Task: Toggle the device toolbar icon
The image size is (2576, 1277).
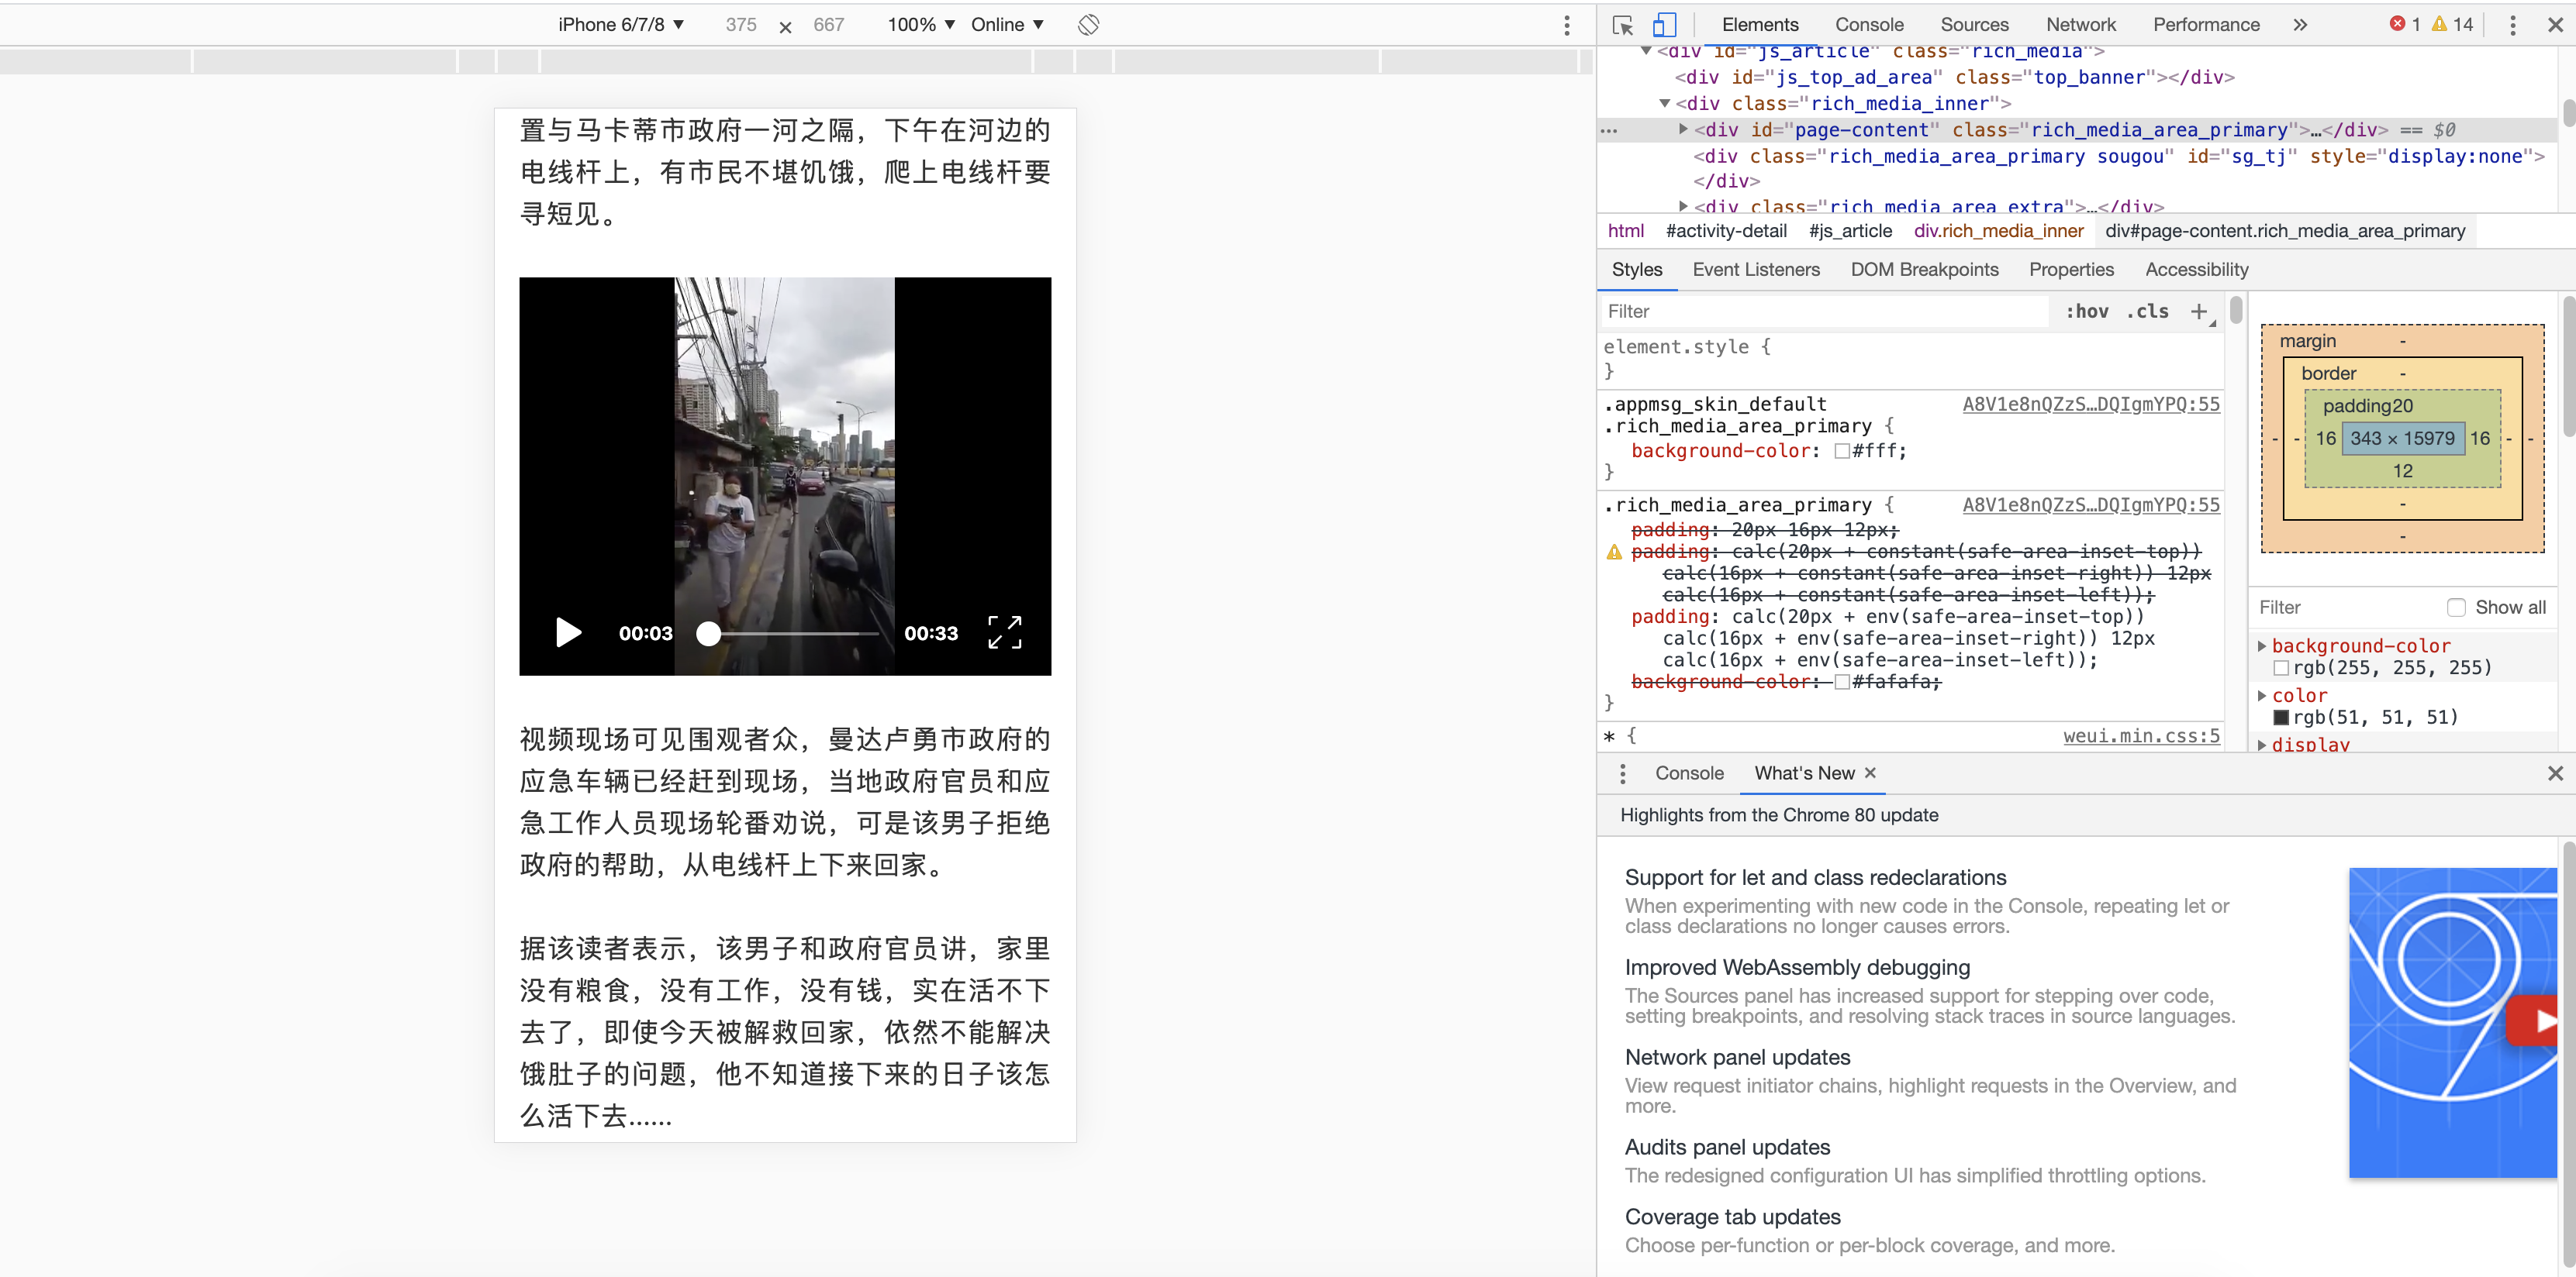Action: [x=1664, y=25]
